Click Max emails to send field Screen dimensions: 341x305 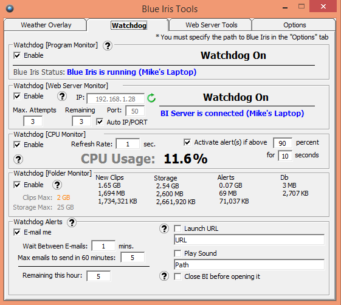(x=133, y=258)
